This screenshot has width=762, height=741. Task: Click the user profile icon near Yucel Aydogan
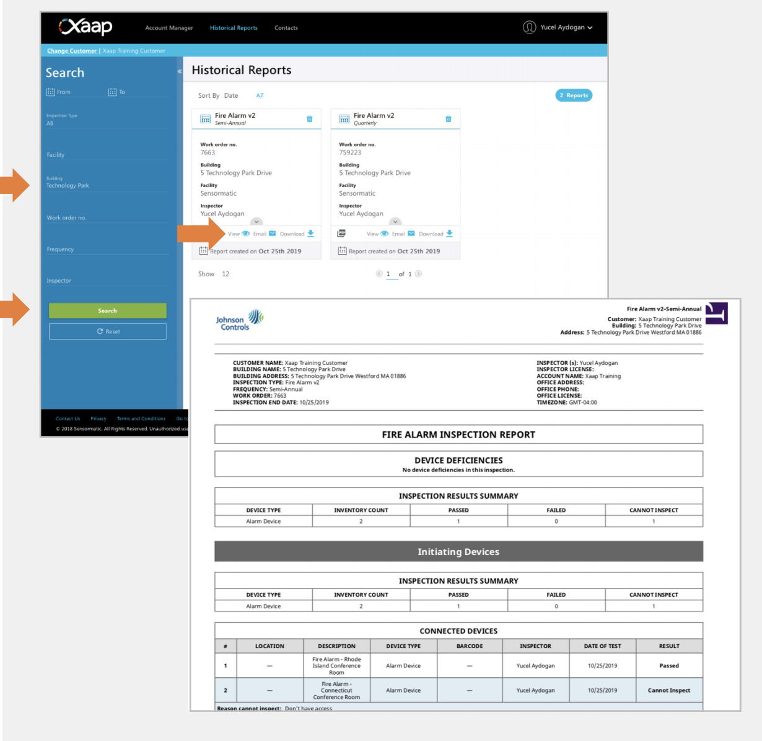pyautogui.click(x=530, y=27)
